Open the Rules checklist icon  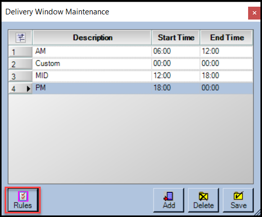pyautogui.click(x=23, y=196)
